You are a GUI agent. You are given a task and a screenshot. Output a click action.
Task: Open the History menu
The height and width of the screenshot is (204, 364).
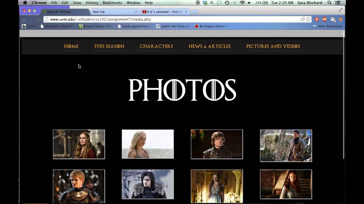pos(92,3)
